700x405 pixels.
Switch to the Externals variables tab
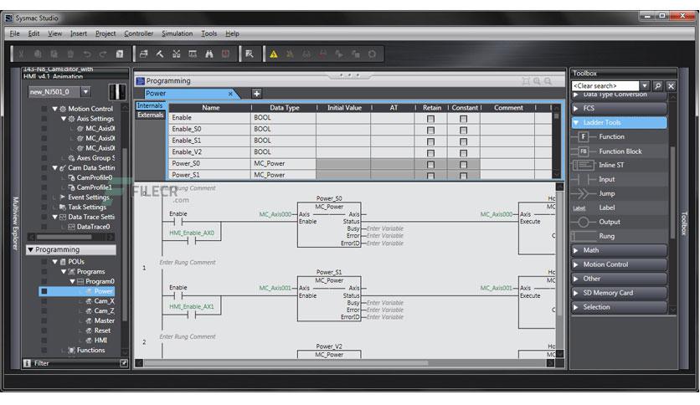click(151, 115)
